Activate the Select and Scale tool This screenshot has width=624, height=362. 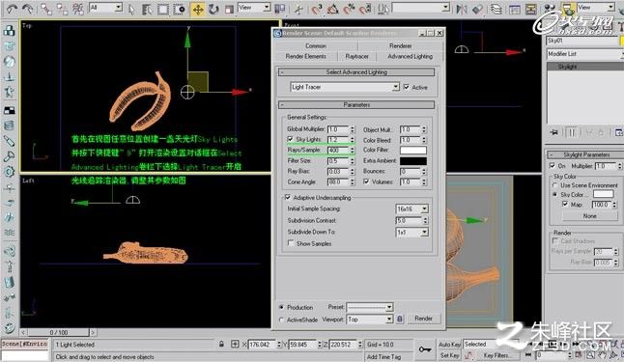point(229,9)
